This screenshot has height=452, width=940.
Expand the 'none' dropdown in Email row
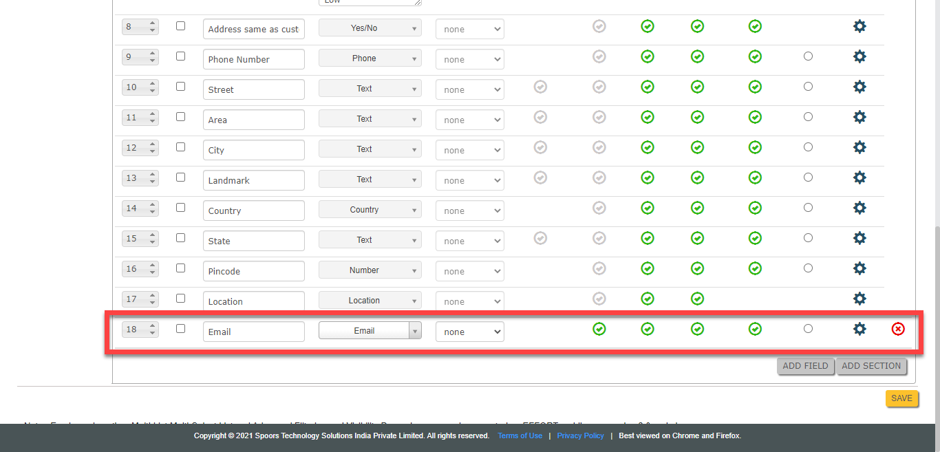coord(469,332)
